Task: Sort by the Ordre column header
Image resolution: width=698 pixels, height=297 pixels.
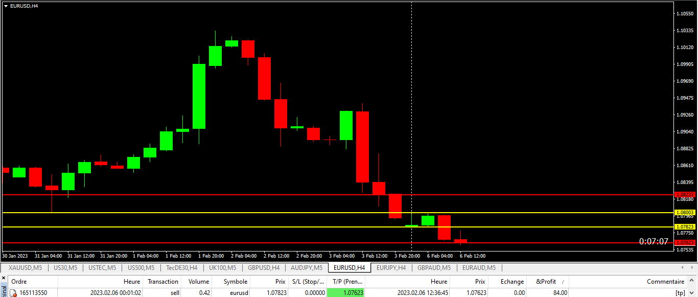Action: 33,282
